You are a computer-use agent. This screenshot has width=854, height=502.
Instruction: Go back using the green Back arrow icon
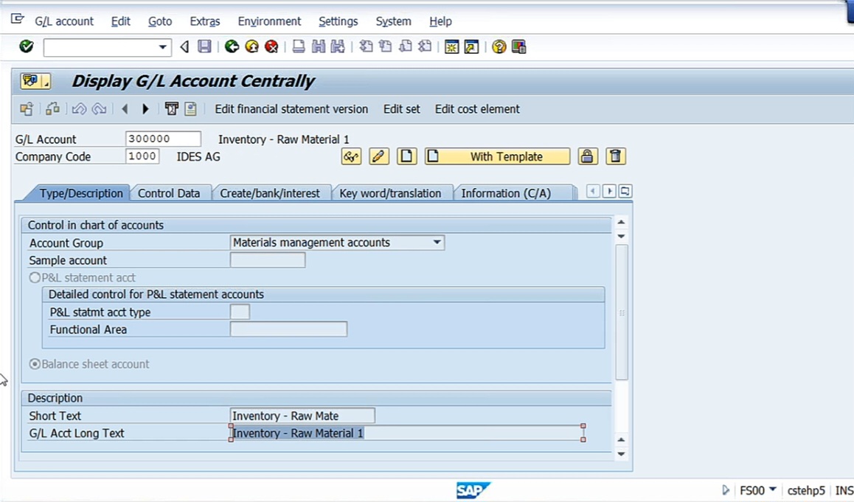[x=232, y=47]
